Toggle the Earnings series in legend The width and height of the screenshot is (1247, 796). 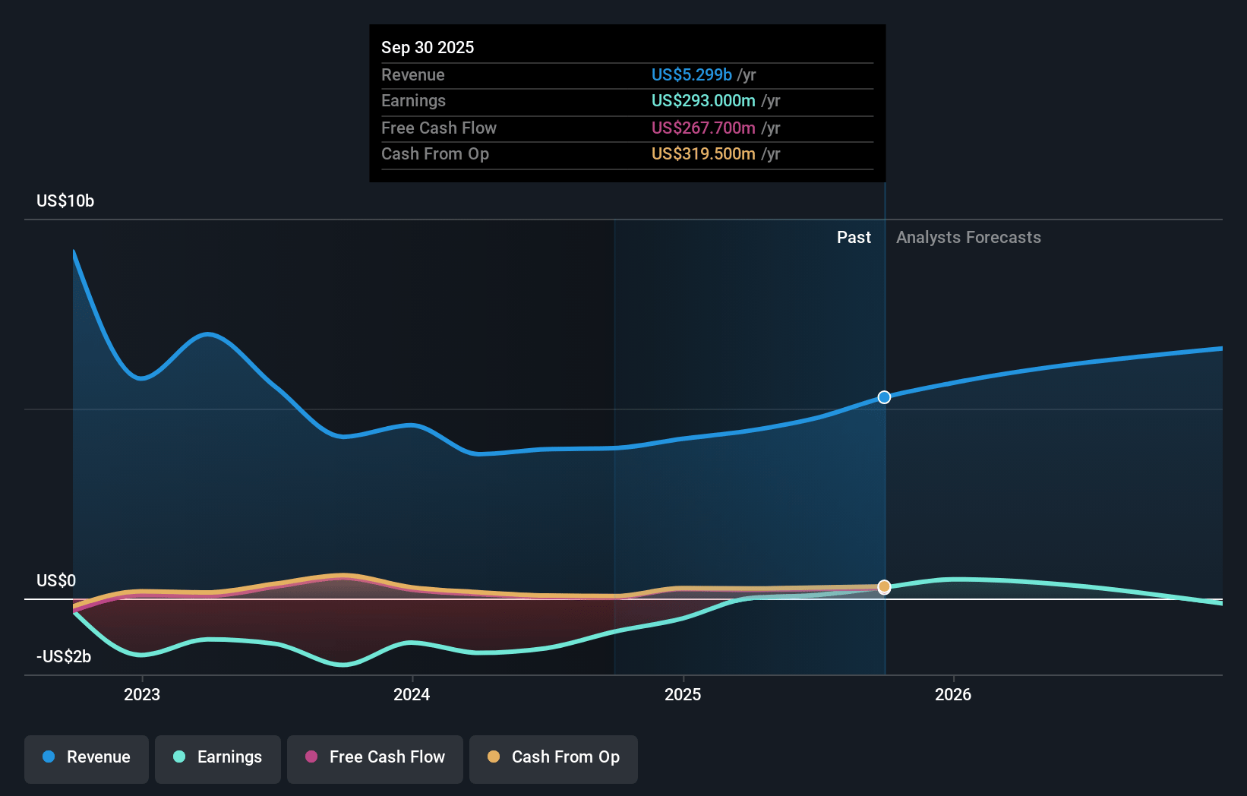(x=218, y=757)
